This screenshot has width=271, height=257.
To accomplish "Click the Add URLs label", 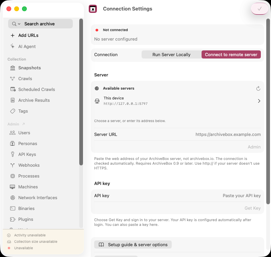I will pos(28,36).
